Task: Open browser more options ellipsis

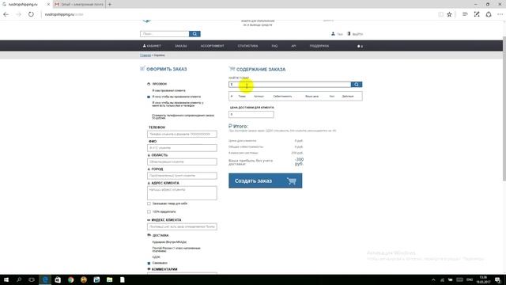Action: coord(500,14)
